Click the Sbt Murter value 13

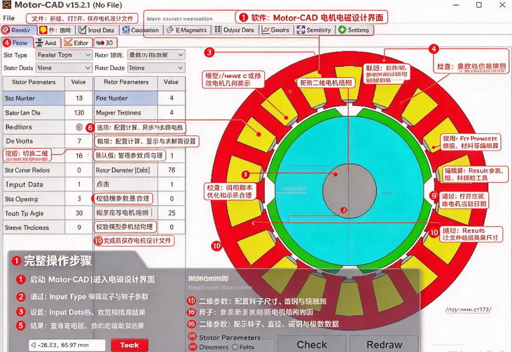[x=79, y=98]
